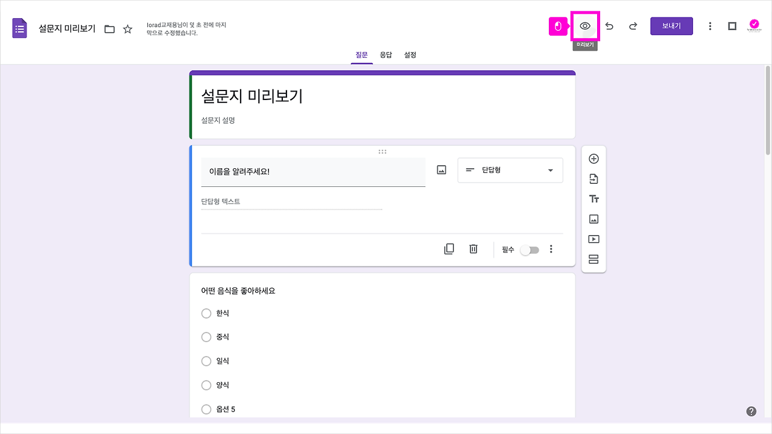The height and width of the screenshot is (434, 772).
Task: Click the 보내기 send button
Action: pyautogui.click(x=671, y=26)
